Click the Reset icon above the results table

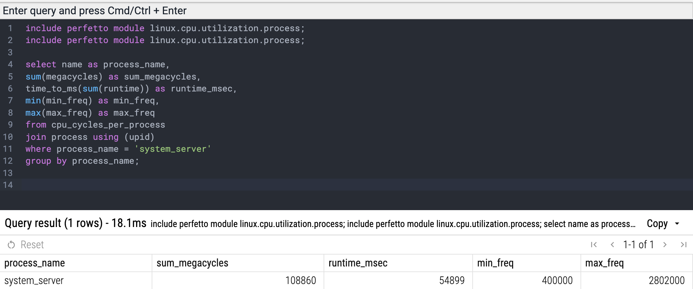(12, 245)
